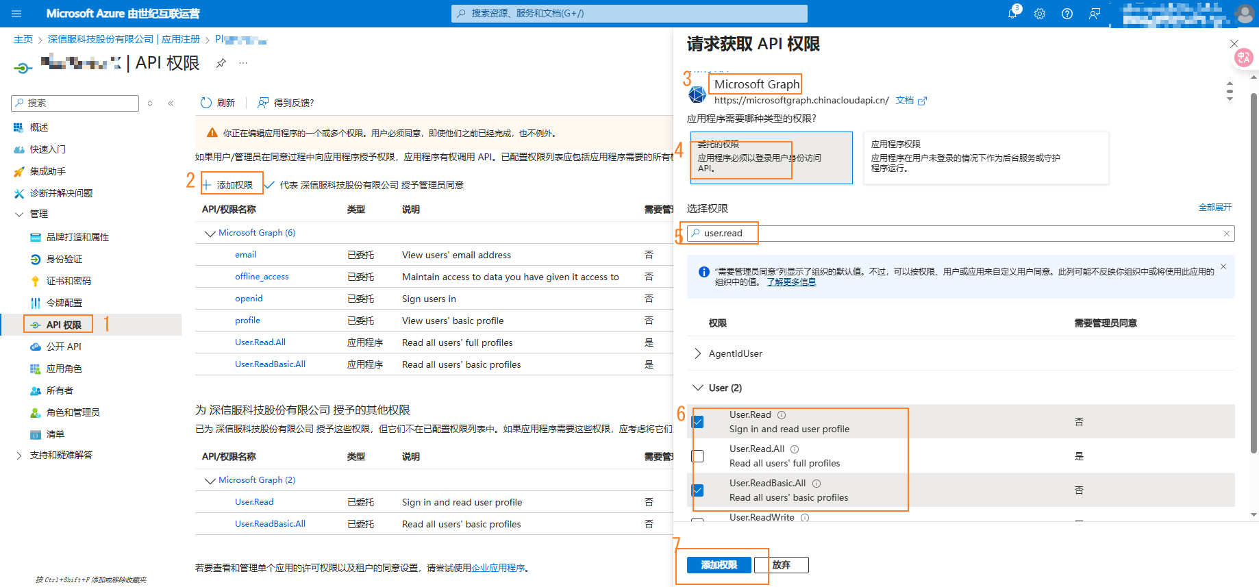The height and width of the screenshot is (587, 1259).
Task: Click the 添加权限 submit button
Action: pyautogui.click(x=719, y=565)
